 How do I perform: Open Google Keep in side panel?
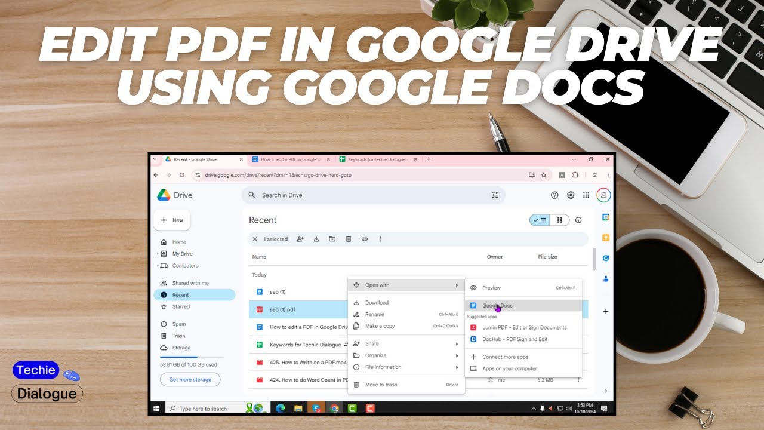pyautogui.click(x=606, y=238)
